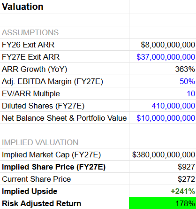Viewport: 196px width, 209px height.
Task: Click the green Risk Adjusted Return 178% cell
Action: [163, 203]
